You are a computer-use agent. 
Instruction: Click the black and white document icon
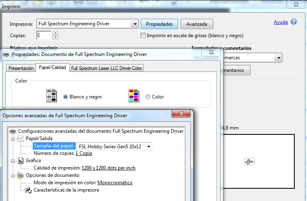[x=52, y=96]
